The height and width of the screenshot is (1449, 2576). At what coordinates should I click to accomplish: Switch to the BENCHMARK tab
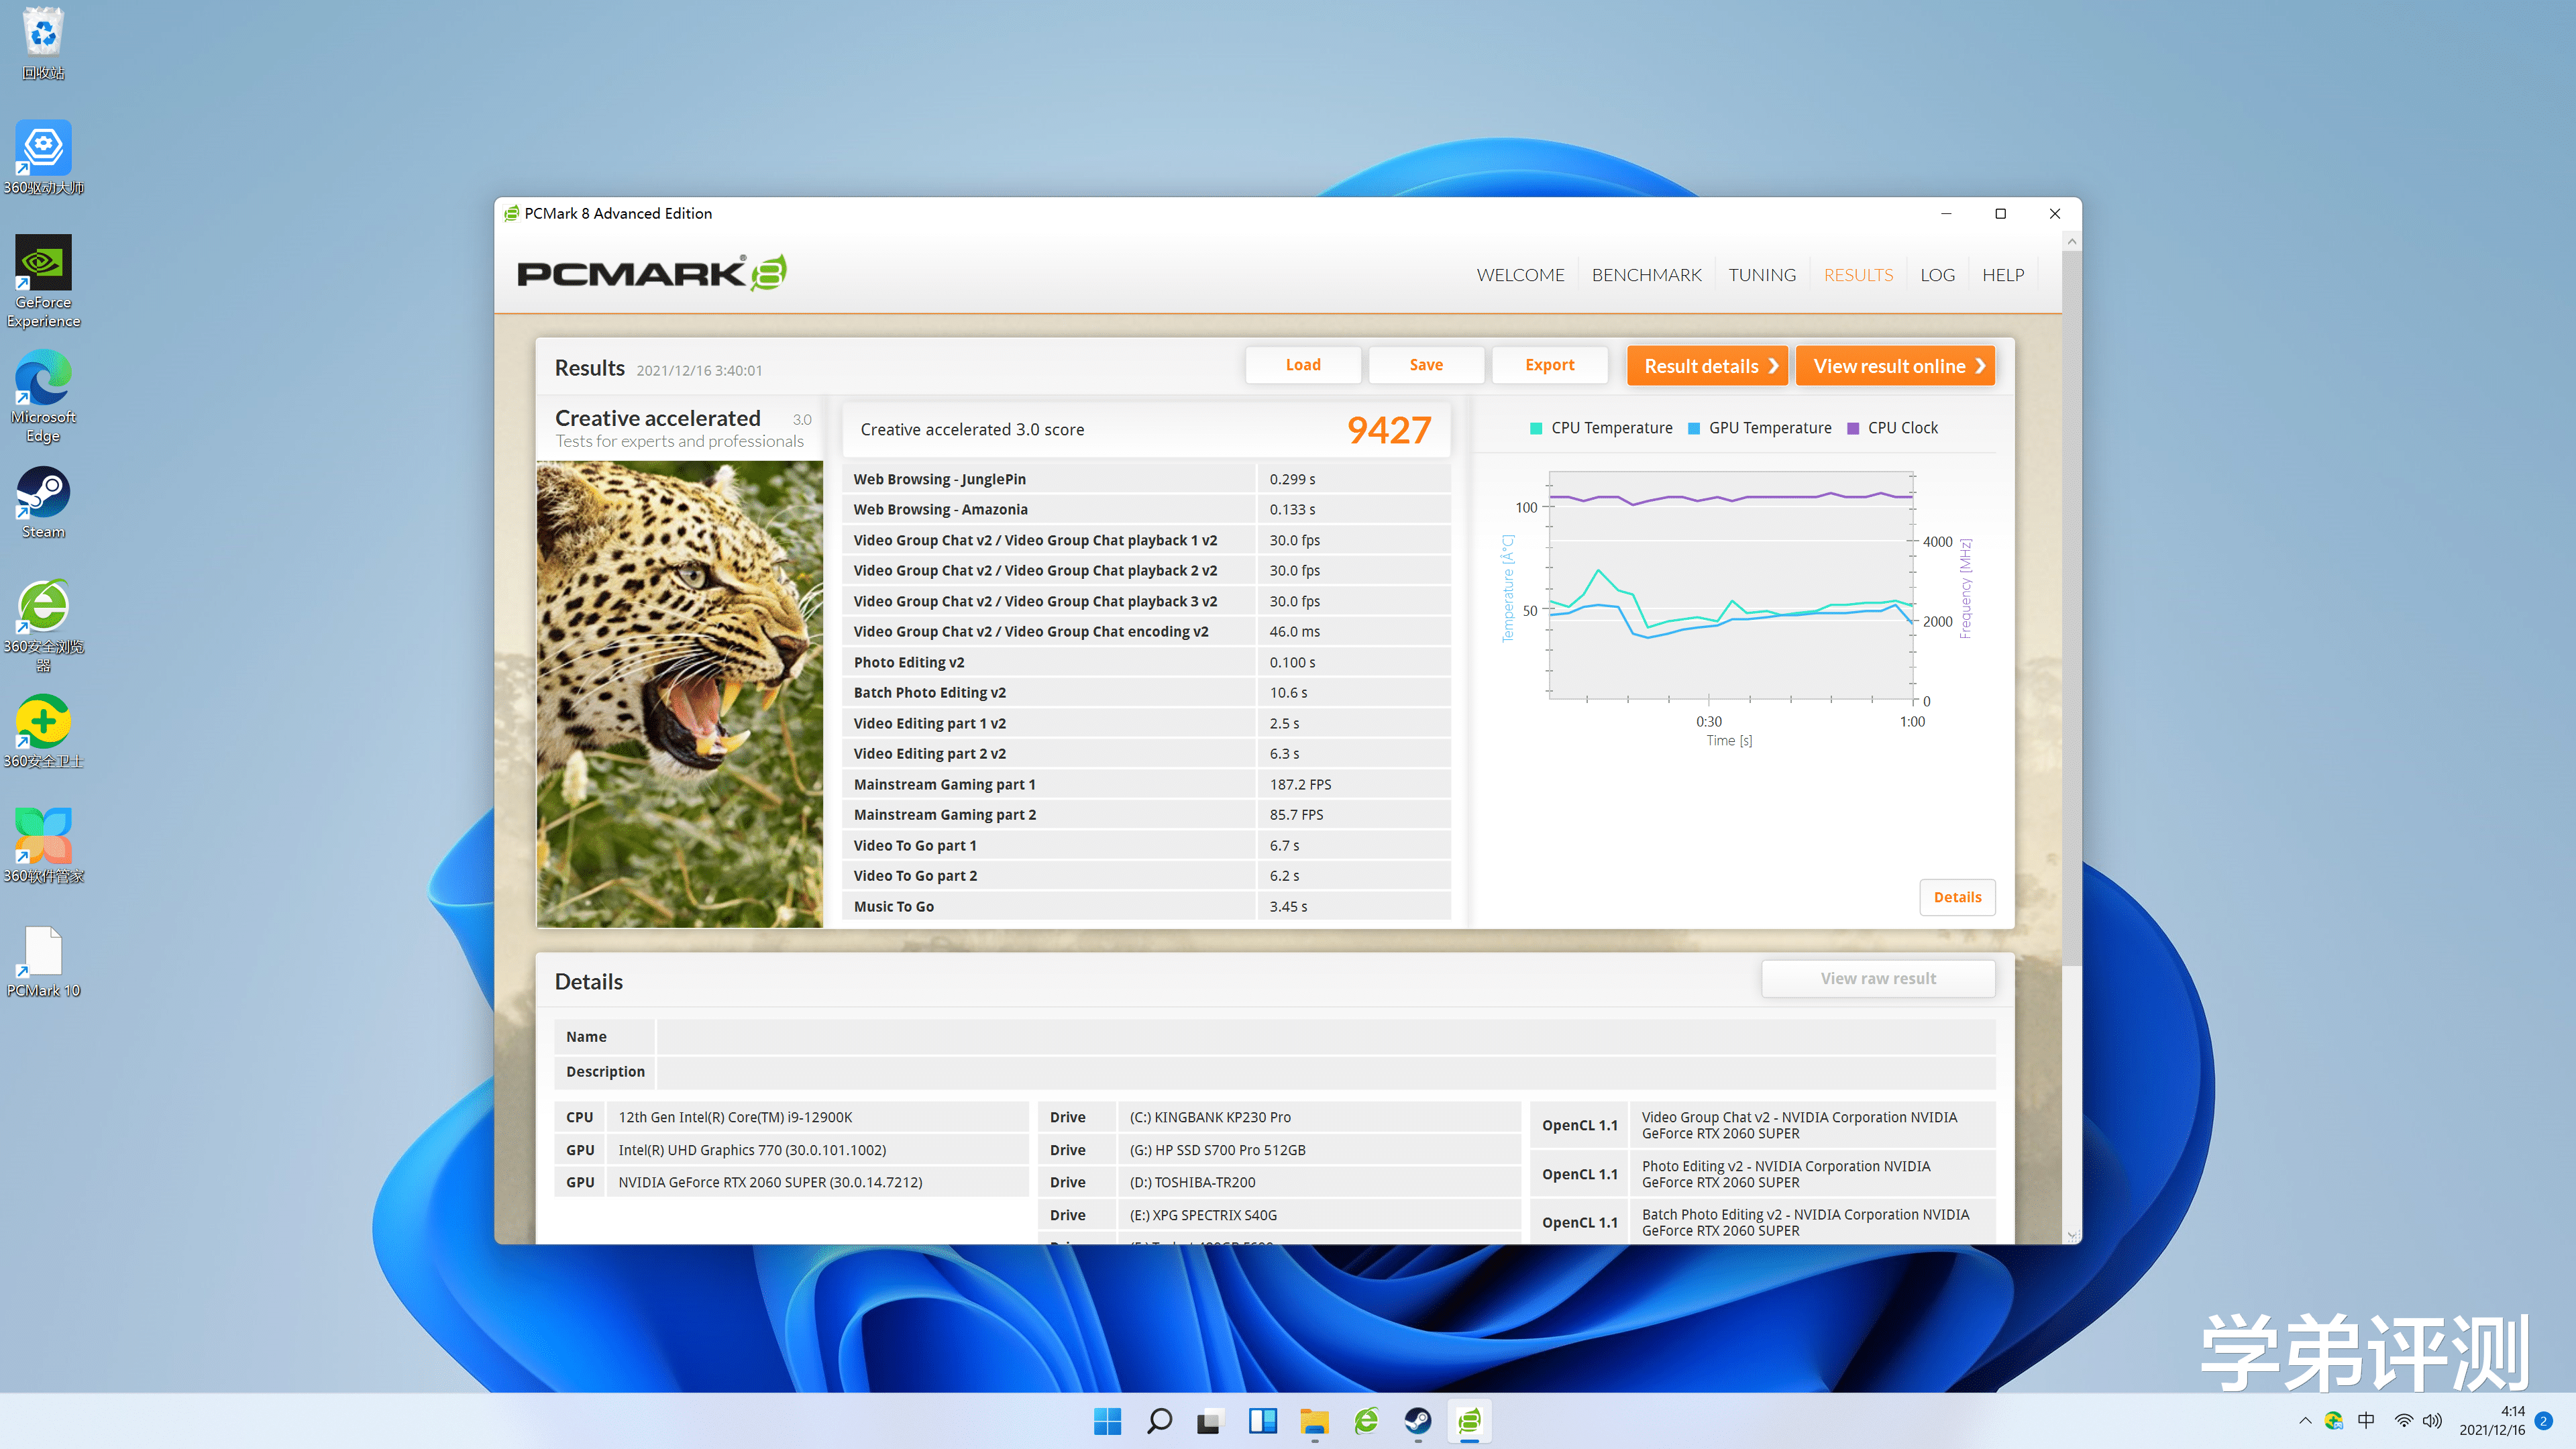pyautogui.click(x=1646, y=275)
